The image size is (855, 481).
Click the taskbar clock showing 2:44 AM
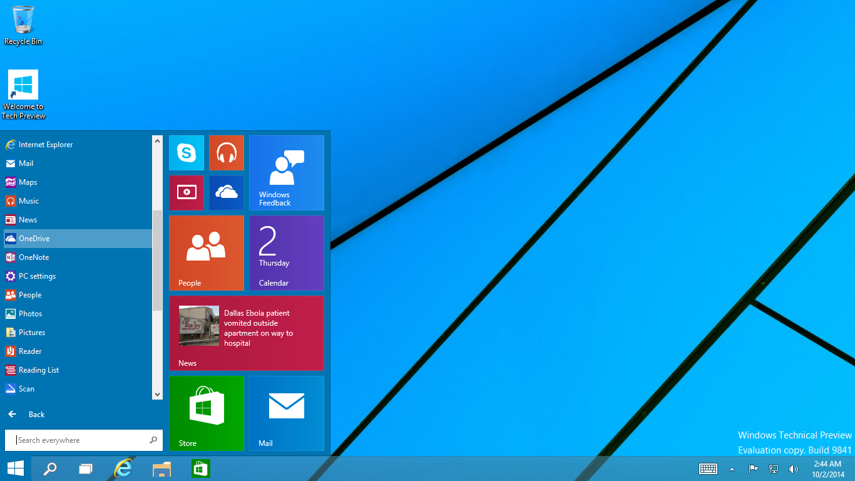pyautogui.click(x=828, y=468)
